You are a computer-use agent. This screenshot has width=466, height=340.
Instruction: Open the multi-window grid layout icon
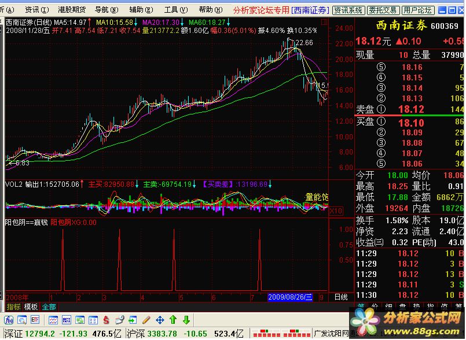tap(93, 320)
